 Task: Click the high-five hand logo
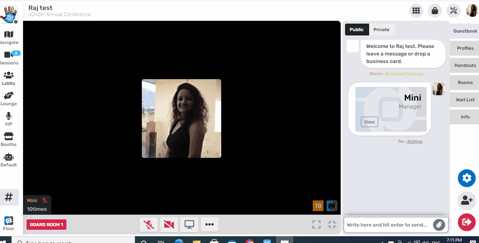point(9,15)
